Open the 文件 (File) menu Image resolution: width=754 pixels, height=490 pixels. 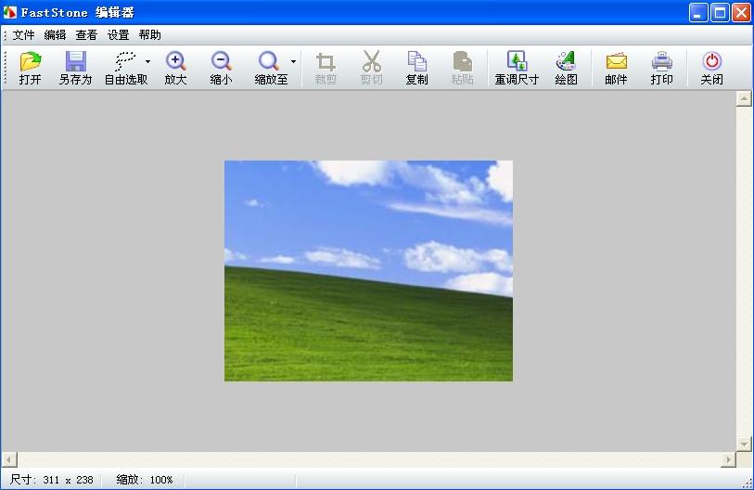(x=23, y=35)
